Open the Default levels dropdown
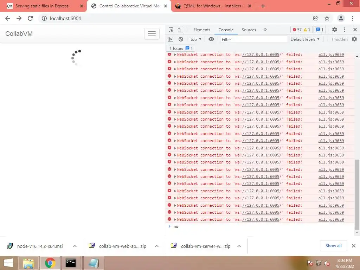The height and width of the screenshot is (270, 360). click(x=305, y=39)
